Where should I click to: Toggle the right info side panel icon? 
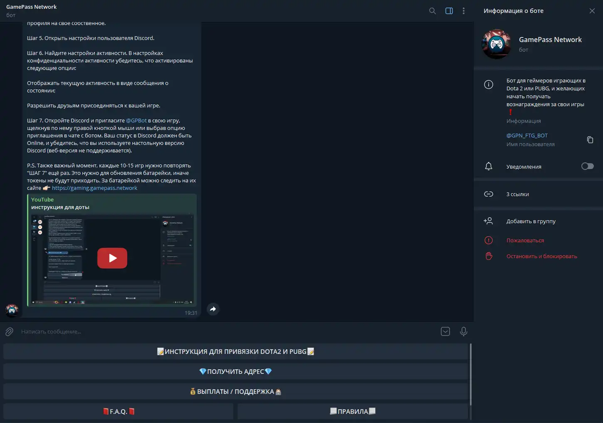[449, 11]
